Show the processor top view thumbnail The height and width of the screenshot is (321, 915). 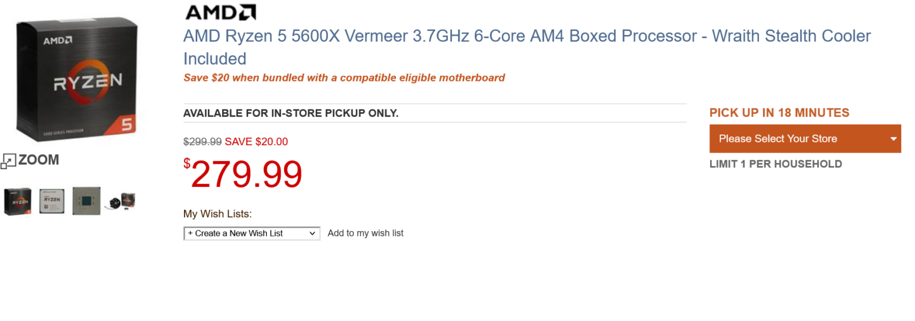click(52, 201)
